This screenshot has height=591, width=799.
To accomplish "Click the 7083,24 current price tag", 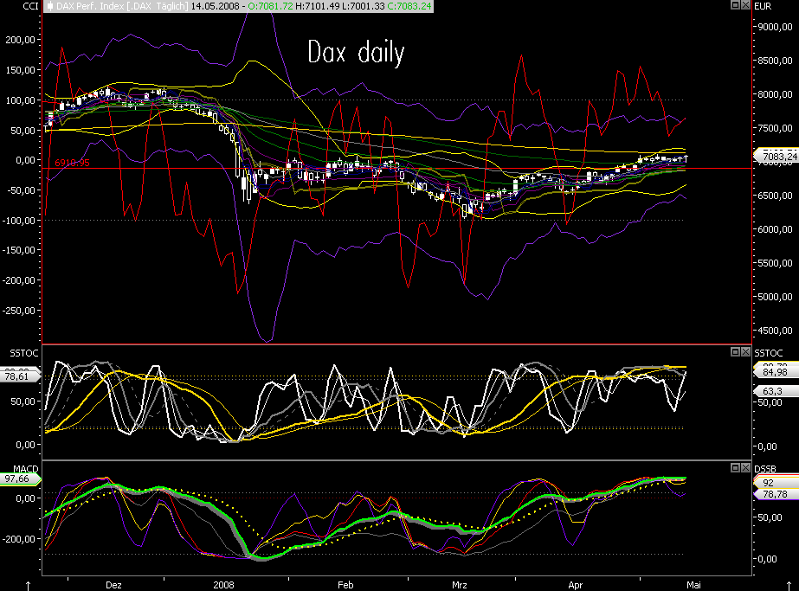I will click(x=776, y=156).
